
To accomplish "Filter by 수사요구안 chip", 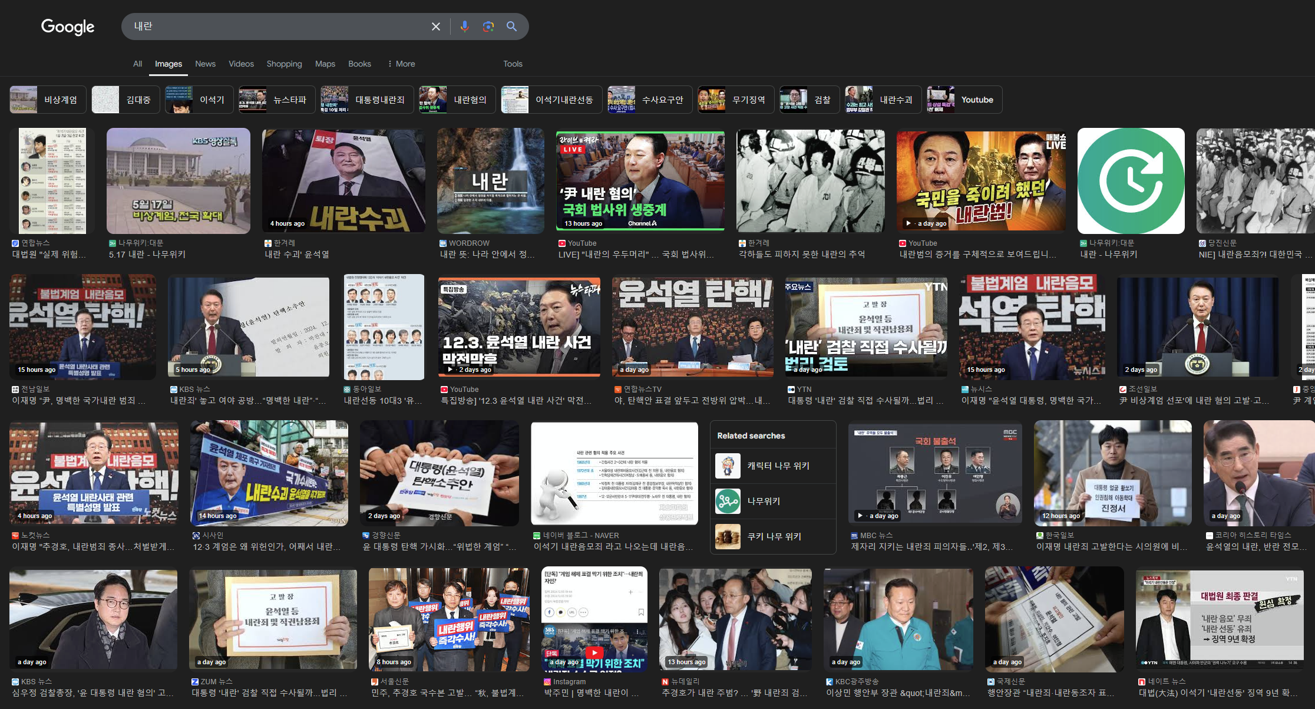I will [650, 100].
